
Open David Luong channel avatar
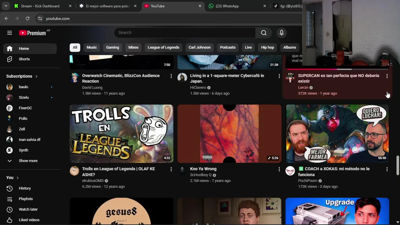coord(74,77)
